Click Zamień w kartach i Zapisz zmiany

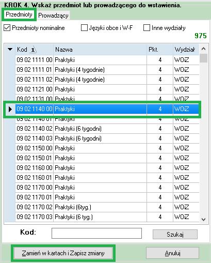63,253
